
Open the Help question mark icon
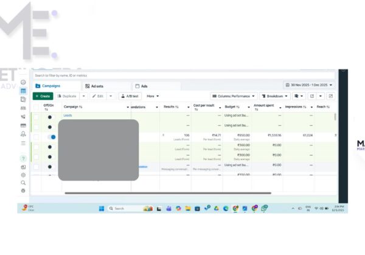point(23,158)
